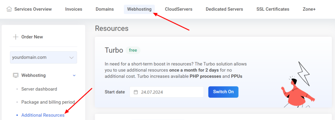The width and height of the screenshot is (335, 120).
Task: Select the Webhosting top navigation tab
Action: pos(139,9)
